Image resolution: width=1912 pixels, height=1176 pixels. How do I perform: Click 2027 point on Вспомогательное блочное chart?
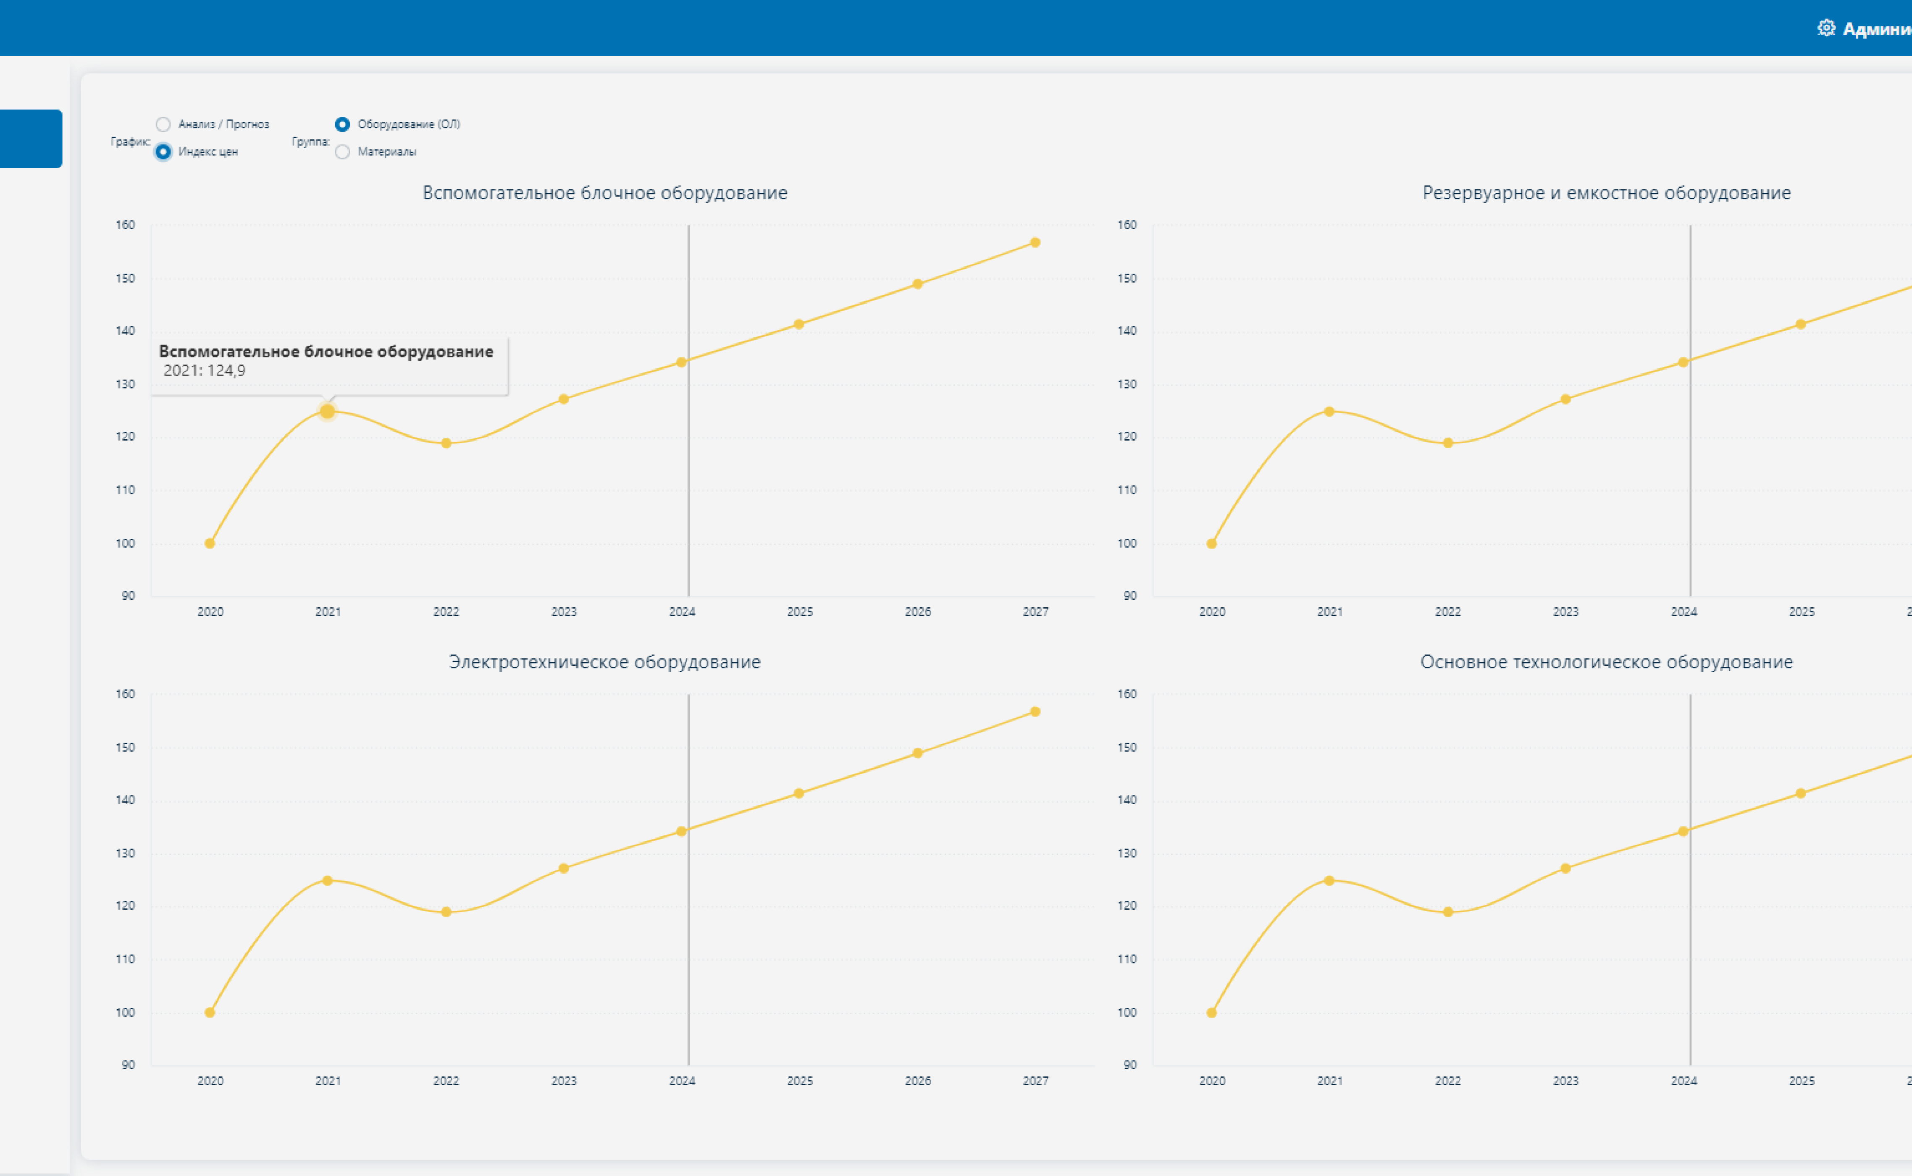click(1035, 243)
